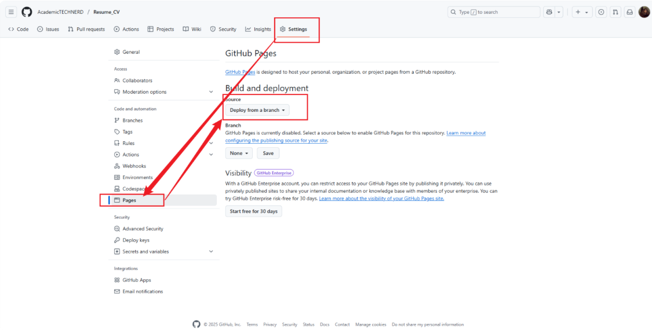652x336 pixels.
Task: Open the Copilot icon in header
Action: (x=549, y=12)
